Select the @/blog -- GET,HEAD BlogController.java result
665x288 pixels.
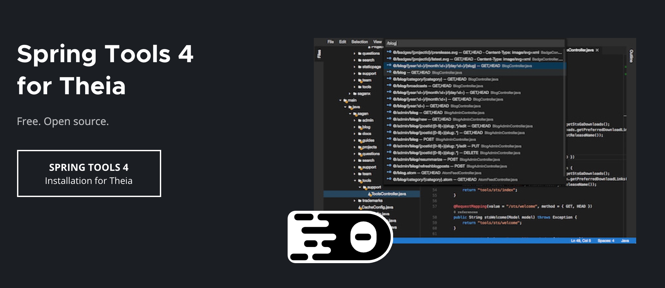click(x=475, y=72)
